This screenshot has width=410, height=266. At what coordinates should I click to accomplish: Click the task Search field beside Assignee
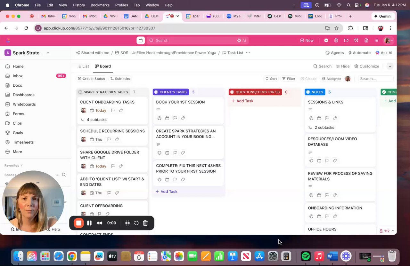tap(375, 79)
